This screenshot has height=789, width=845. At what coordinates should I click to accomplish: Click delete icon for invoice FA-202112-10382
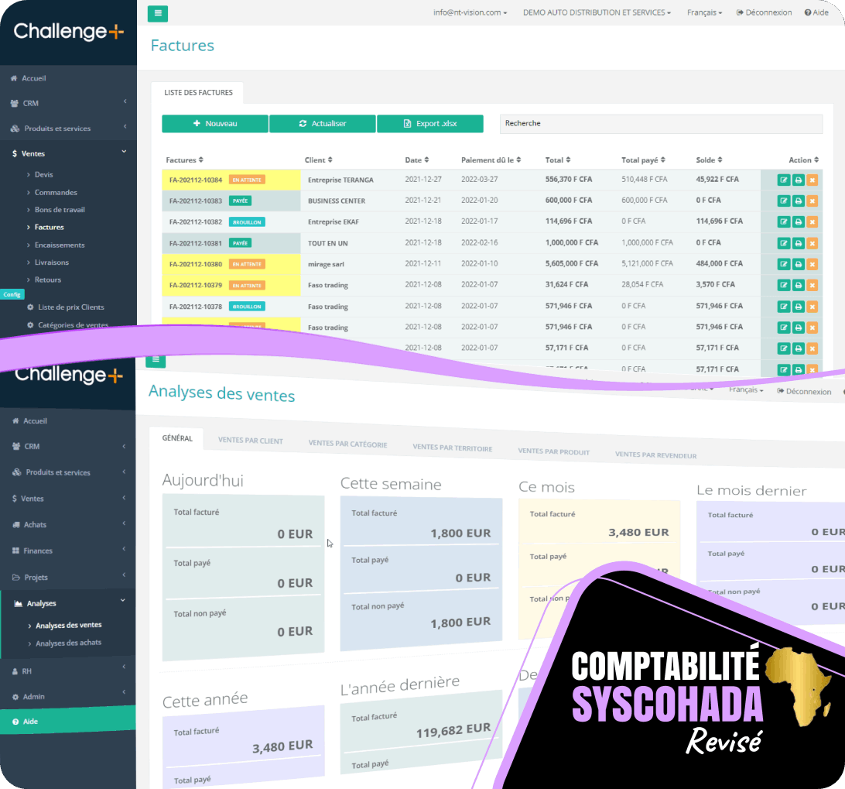pyautogui.click(x=812, y=222)
